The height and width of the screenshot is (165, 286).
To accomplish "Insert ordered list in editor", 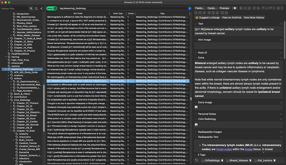I will tap(200, 13).
